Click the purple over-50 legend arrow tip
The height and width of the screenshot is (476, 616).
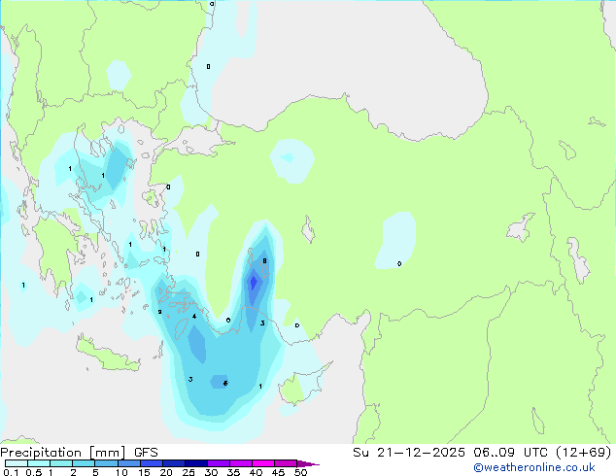tap(308, 463)
